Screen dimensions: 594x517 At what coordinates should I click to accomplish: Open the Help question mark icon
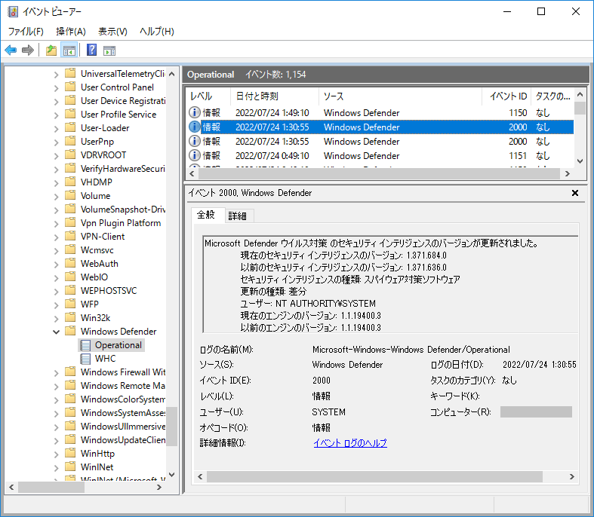pos(91,50)
